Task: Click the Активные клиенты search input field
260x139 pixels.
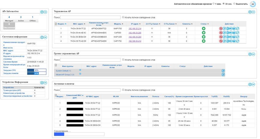Action: pyautogui.click(x=90, y=90)
